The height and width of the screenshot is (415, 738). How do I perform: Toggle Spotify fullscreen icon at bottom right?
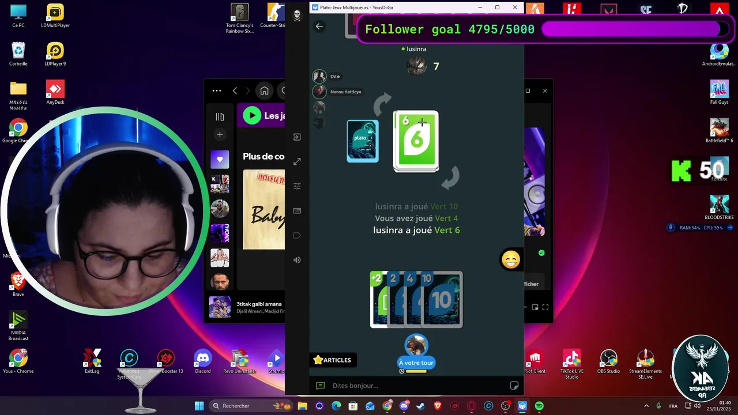[545, 307]
